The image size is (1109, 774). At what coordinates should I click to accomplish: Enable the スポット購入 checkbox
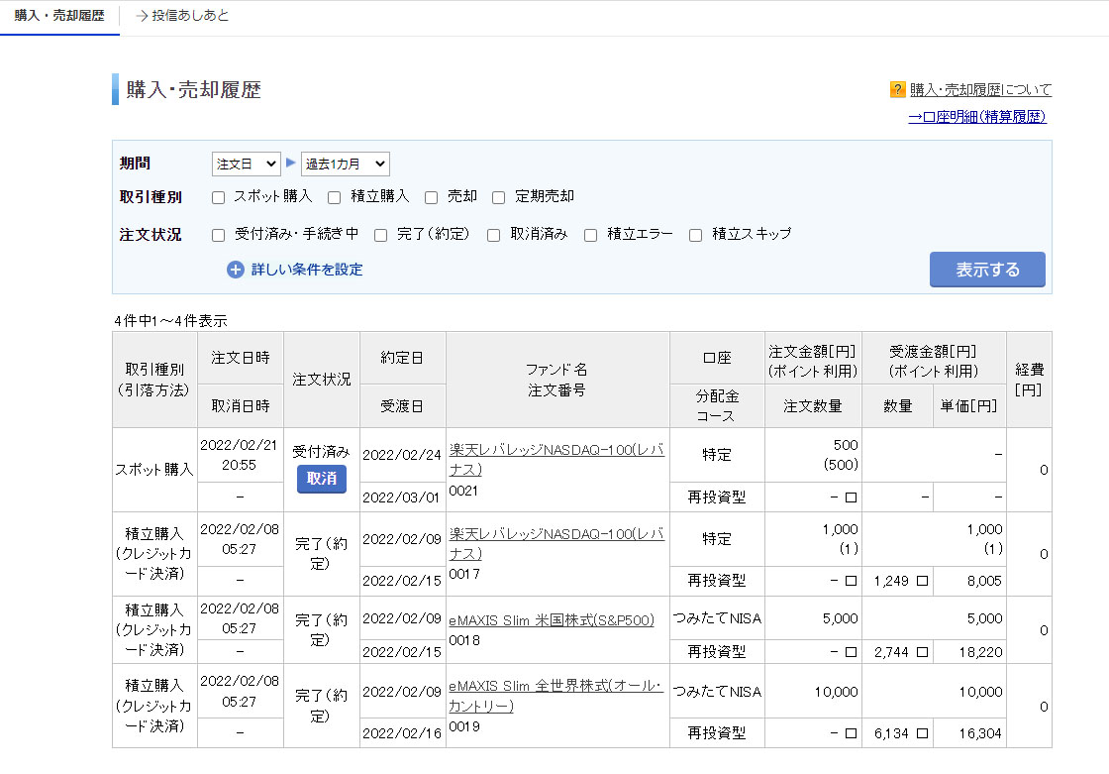(219, 197)
